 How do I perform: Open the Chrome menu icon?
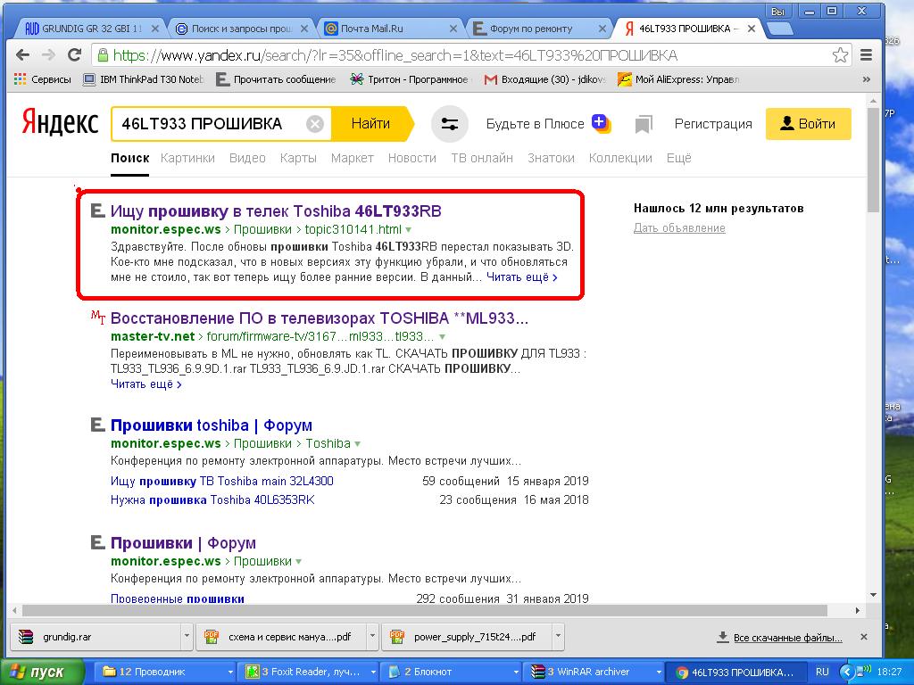[x=866, y=55]
